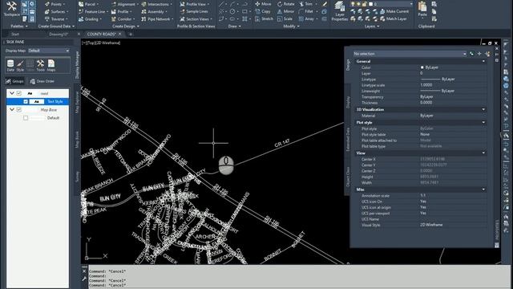513x289 pixels.
Task: Toggle the Text Style layer checkbox
Action: [26, 102]
